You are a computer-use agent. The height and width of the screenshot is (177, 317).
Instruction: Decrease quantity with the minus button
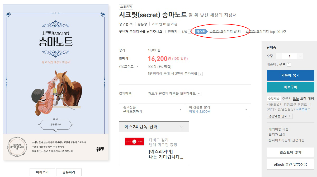[279, 56]
